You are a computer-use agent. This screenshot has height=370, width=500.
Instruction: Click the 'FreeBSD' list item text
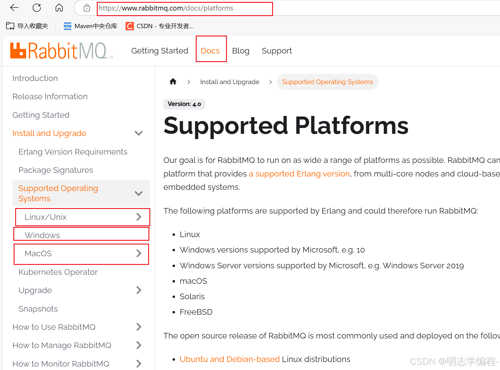click(x=196, y=312)
